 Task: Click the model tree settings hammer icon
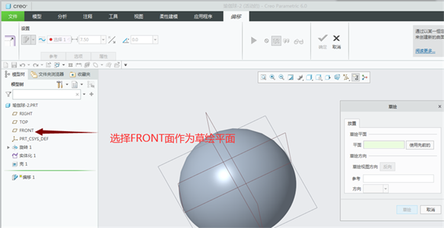click(x=59, y=84)
